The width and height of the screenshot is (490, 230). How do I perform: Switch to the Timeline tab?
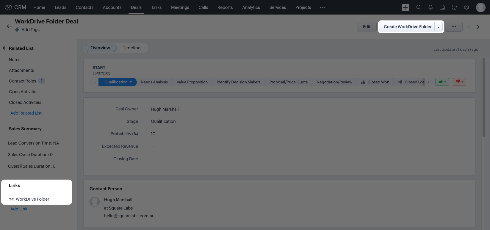click(x=131, y=48)
